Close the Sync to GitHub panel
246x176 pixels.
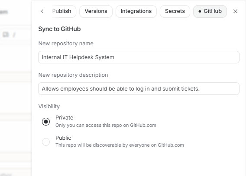235,11
